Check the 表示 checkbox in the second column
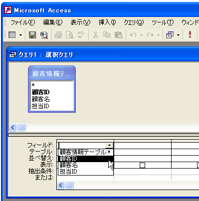199x201 pixels. tap(142, 165)
